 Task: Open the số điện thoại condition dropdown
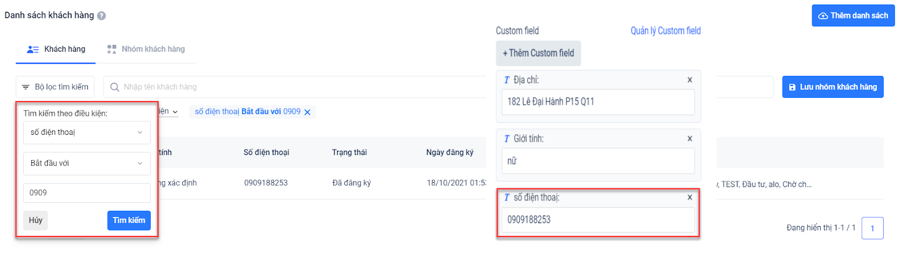coord(87,133)
